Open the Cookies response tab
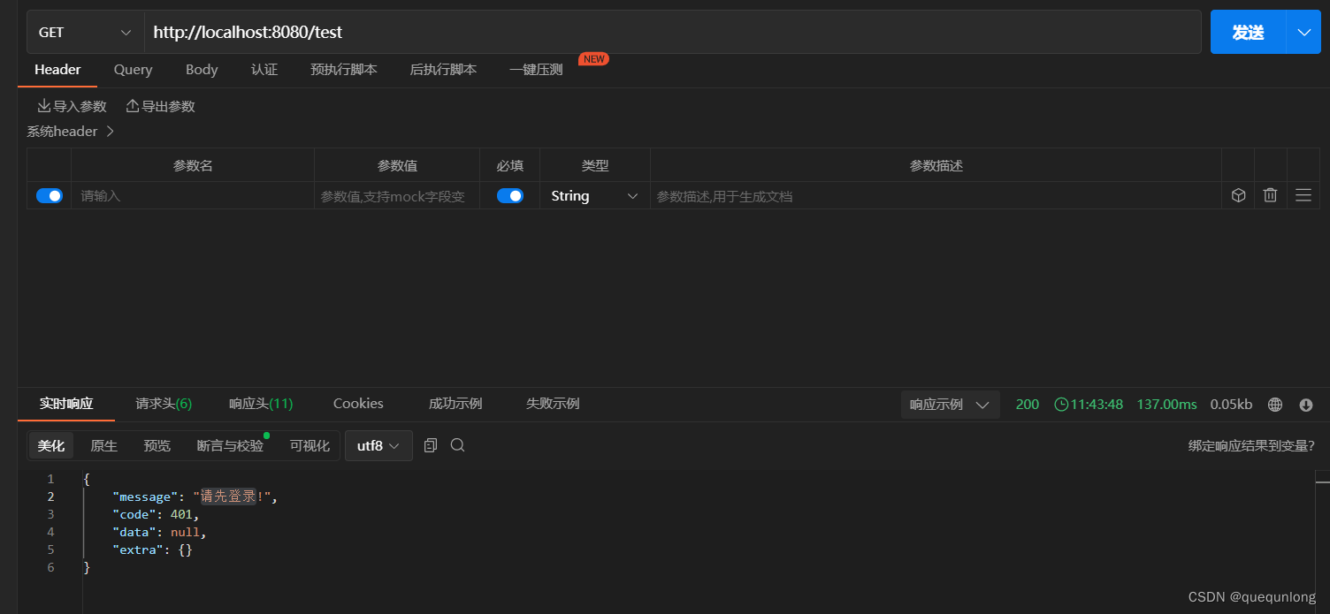 click(357, 403)
